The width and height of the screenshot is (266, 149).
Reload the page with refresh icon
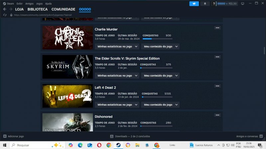(5, 15)
